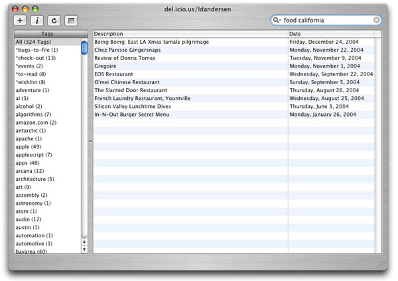Image resolution: width=398 pixels, height=281 pixels.
Task: Click the split pane divider handle
Action: 91,141
